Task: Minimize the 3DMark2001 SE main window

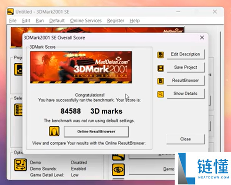Action: (178, 12)
